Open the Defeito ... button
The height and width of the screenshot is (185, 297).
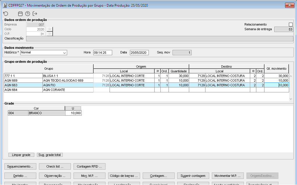pos(20,176)
